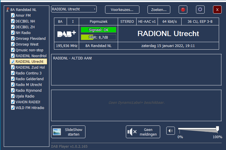Screen dimensions: 226x150
Task: Open settings with the gear icon
Action: [200, 10]
